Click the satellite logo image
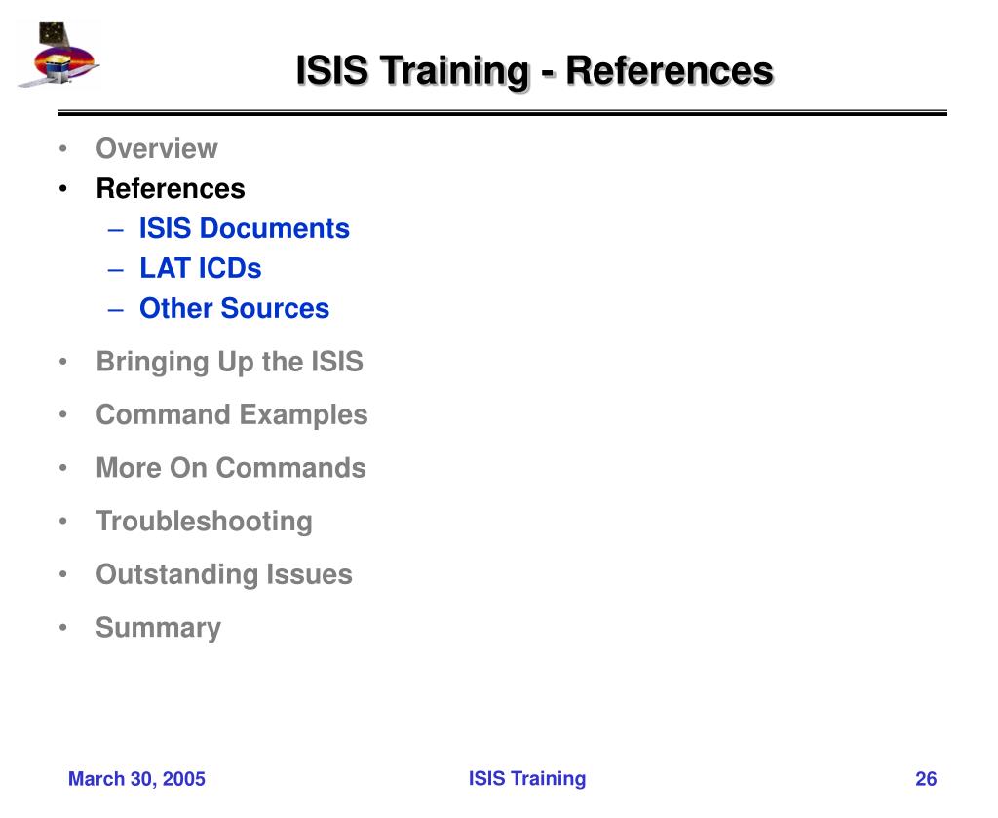The image size is (998, 818). coord(58,55)
